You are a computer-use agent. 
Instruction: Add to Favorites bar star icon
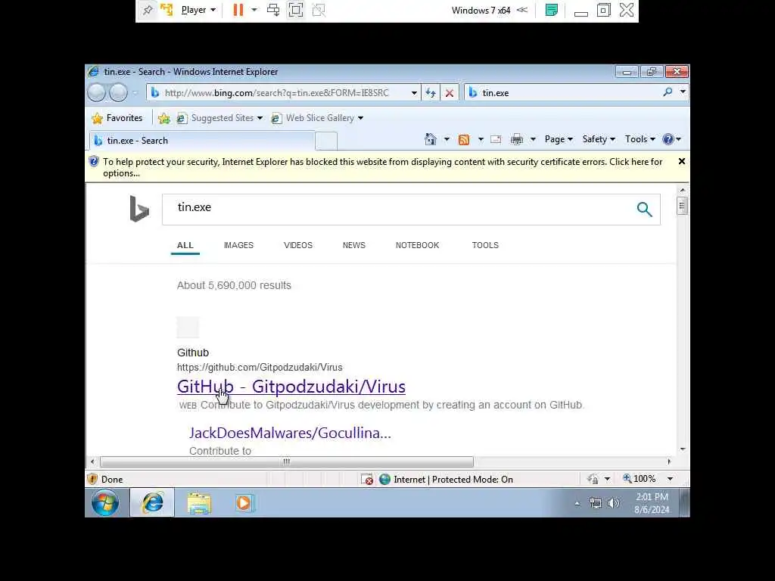[x=163, y=118]
